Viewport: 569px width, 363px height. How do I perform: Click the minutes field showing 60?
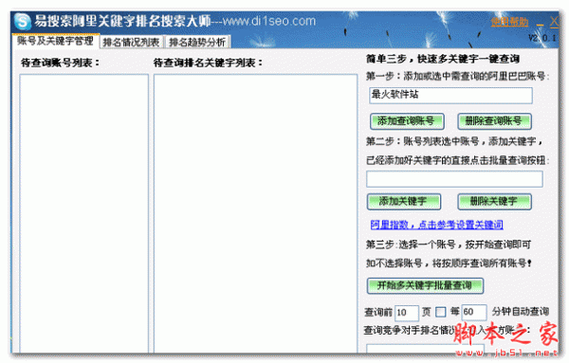pos(474,312)
